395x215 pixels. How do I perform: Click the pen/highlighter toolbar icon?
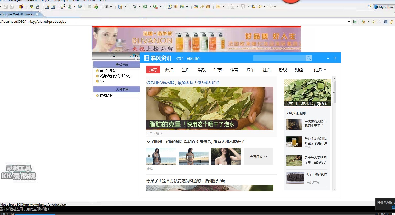[202, 7]
